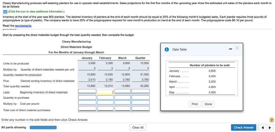
Task: Click 'Click the icon to view additional information' text
Action: pyautogui.click(x=36, y=12)
